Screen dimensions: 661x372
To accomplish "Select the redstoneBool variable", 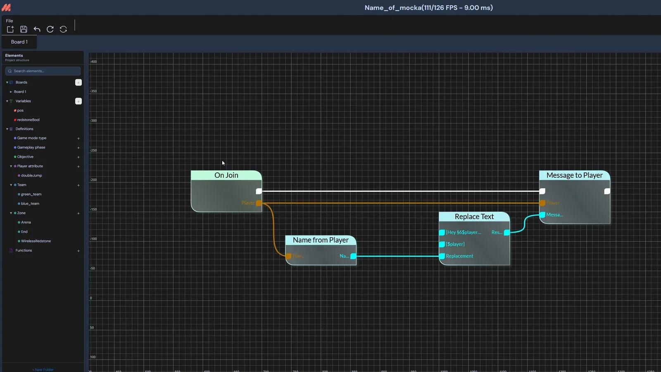I will coord(28,120).
